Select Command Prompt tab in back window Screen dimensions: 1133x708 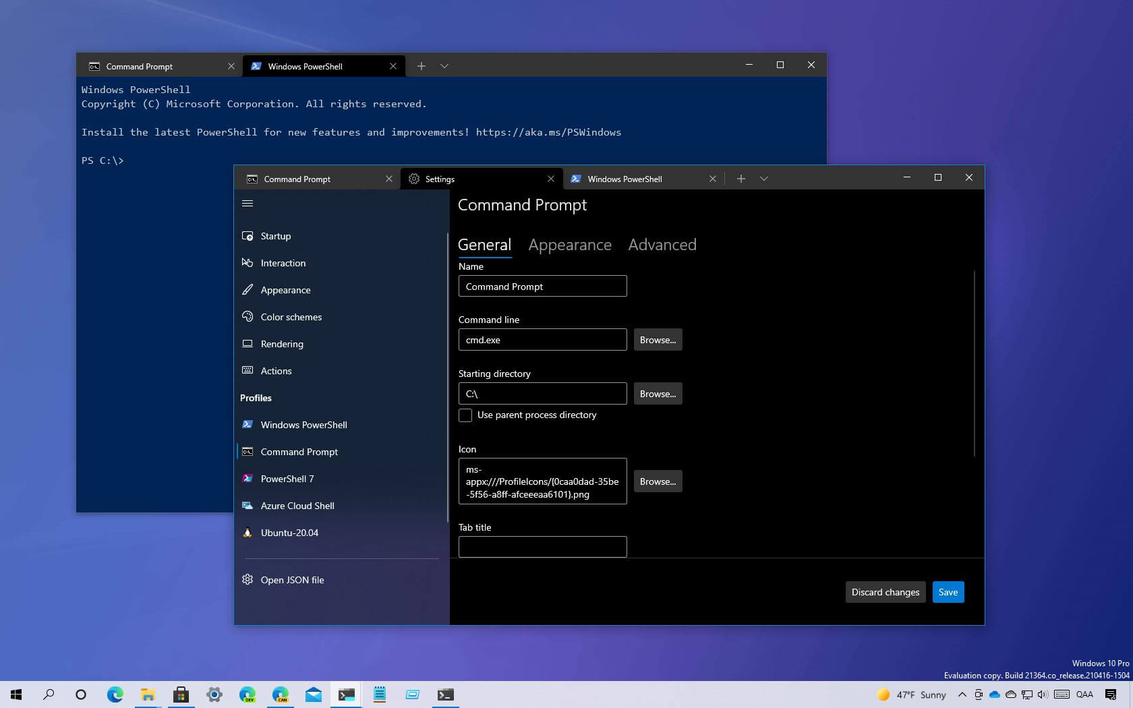(x=161, y=66)
